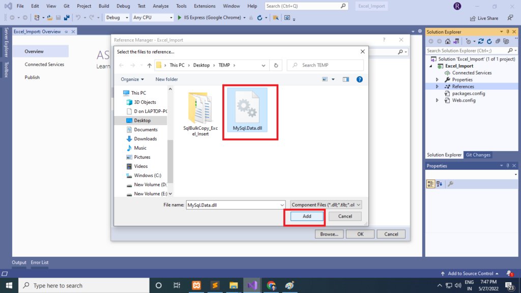The height and width of the screenshot is (293, 521).
Task: Click the browser Refresh toolbar icon
Action: tap(259, 18)
